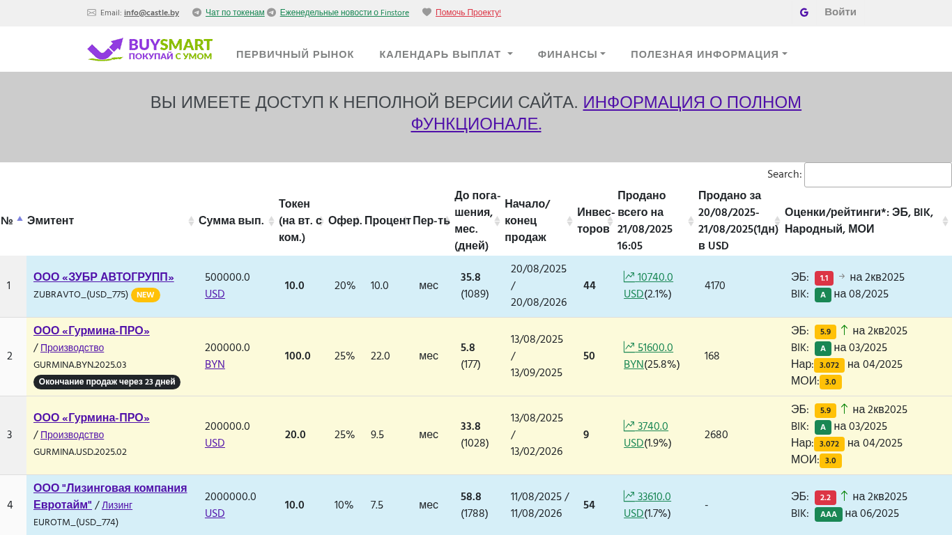
Task: Click the green AAA BIK rating badge
Action: click(829, 514)
